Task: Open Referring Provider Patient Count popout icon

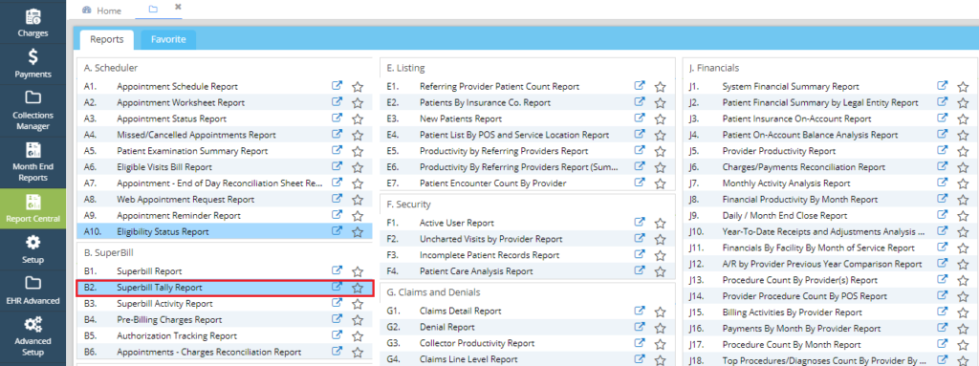Action: (640, 86)
